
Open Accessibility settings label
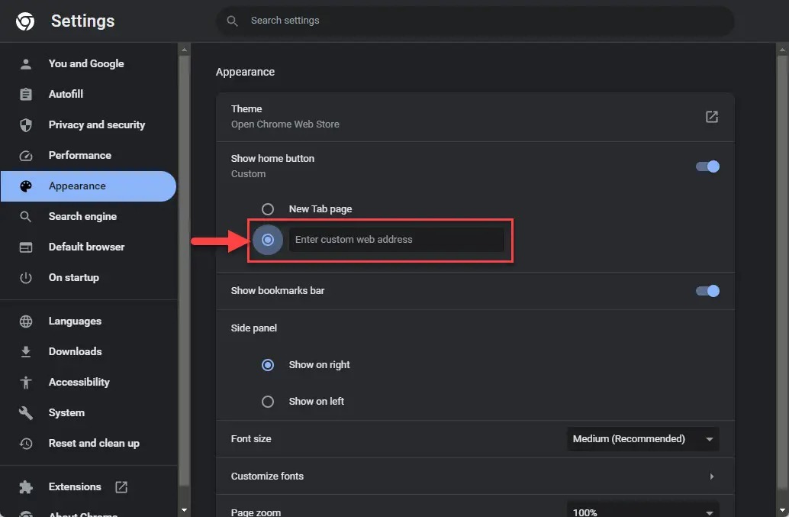pyautogui.click(x=79, y=383)
